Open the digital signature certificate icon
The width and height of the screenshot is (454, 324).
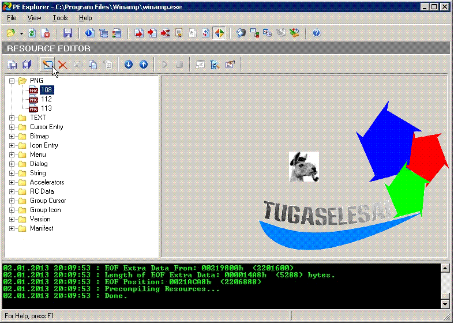point(179,33)
